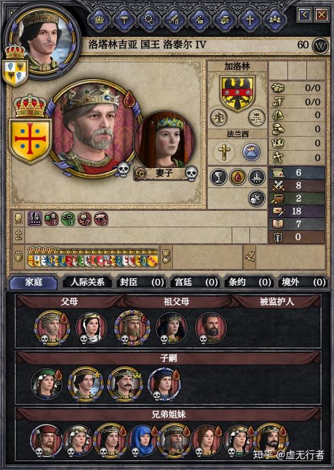
Task: Click the dynasty tree icon under 加洛林
Action: pyautogui.click(x=219, y=117)
